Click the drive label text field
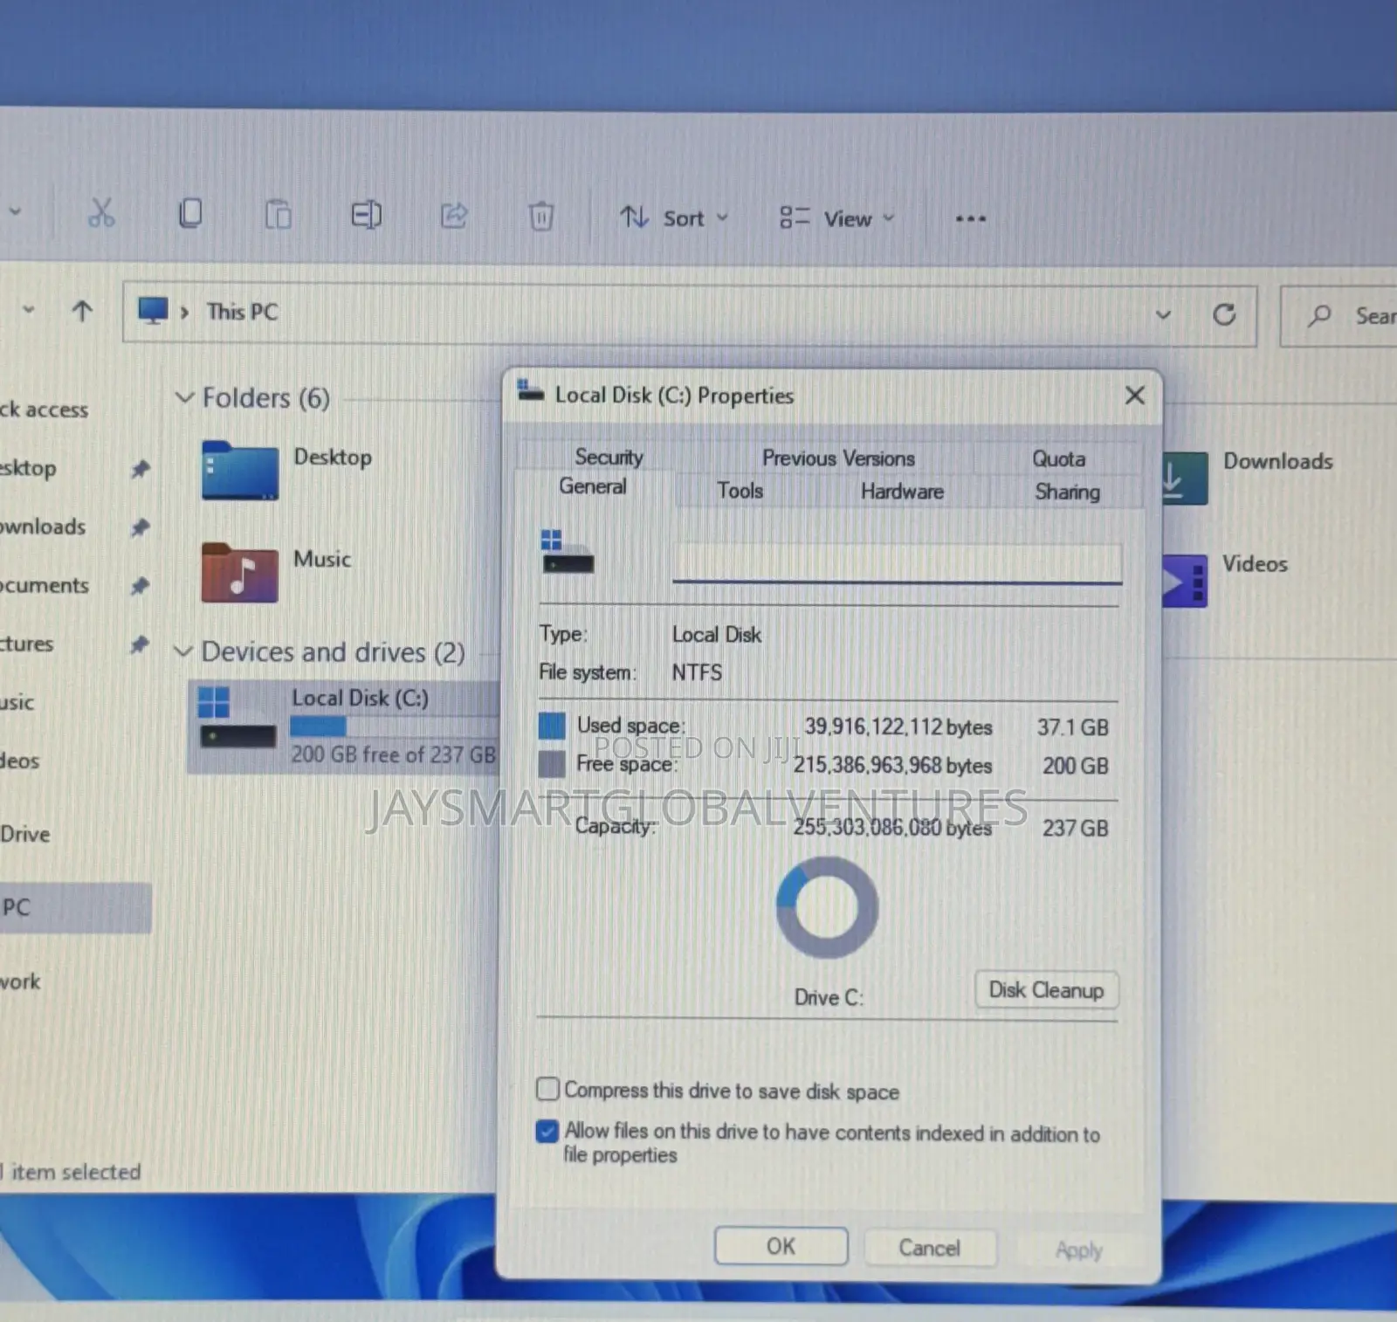The width and height of the screenshot is (1397, 1322). (x=897, y=563)
